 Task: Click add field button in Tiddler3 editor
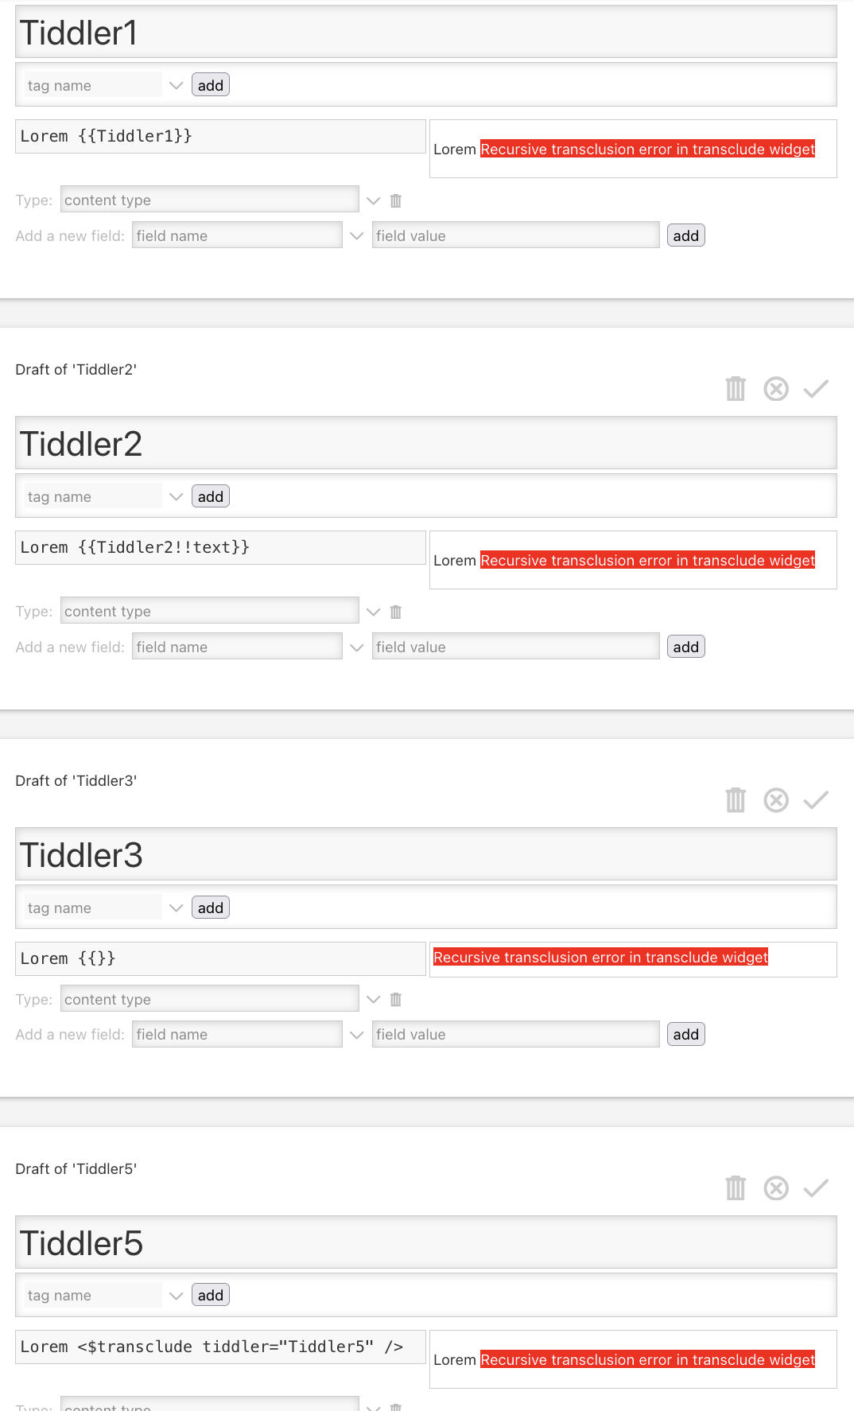[685, 1034]
